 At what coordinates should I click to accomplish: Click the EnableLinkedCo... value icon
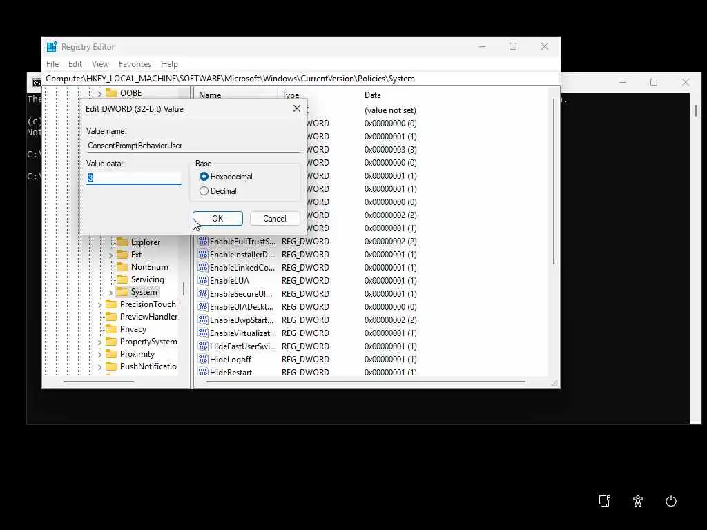[x=203, y=267]
